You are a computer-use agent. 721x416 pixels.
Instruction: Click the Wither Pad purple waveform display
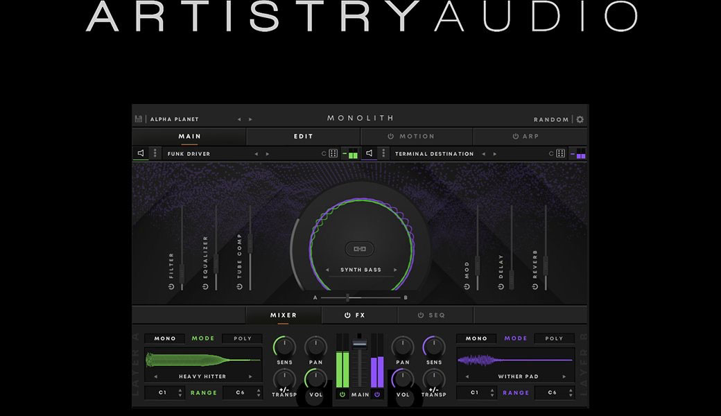(x=516, y=360)
